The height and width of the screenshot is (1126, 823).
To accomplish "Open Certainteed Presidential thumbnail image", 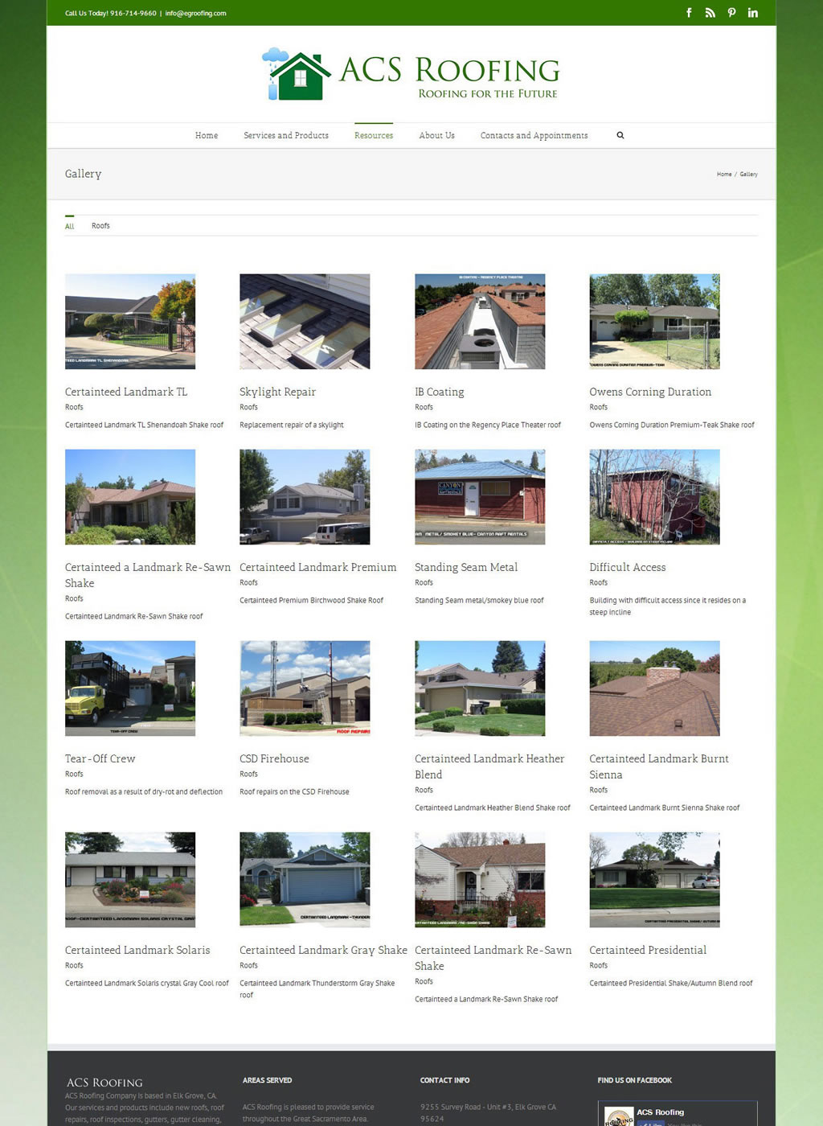I will pos(654,880).
